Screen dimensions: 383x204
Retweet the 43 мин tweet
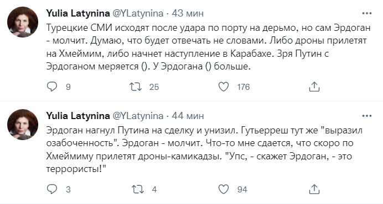tap(136, 87)
